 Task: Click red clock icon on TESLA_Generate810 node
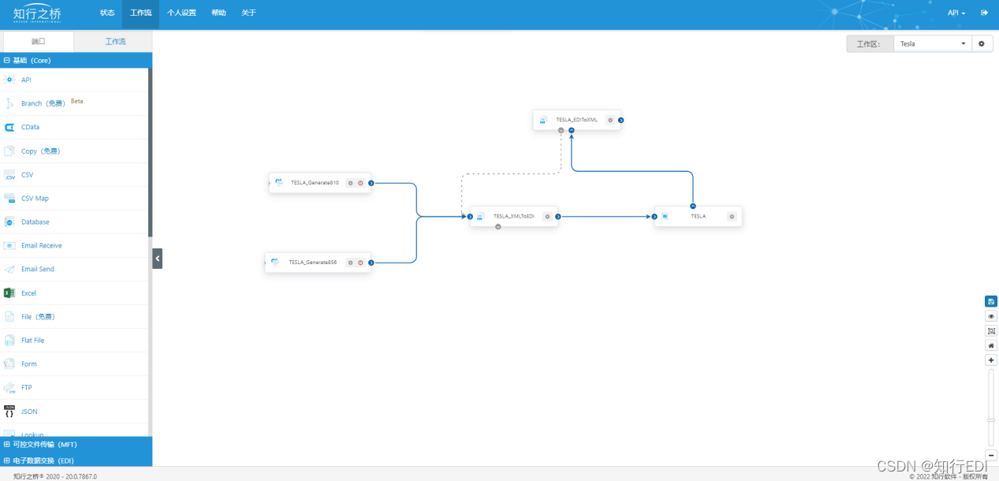(x=360, y=183)
